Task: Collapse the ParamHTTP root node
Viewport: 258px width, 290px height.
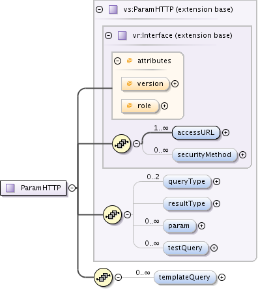Action: tap(72, 188)
